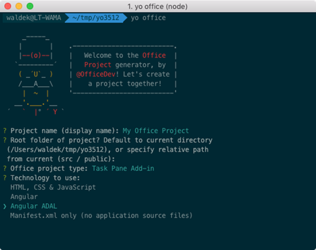Maximize the terminal with green button
Viewport: 316px width, 250px height.
(x=30, y=6)
